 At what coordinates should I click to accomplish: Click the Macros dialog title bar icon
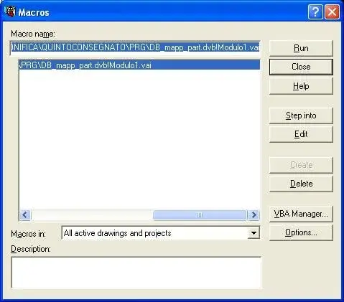pyautogui.click(x=10, y=11)
